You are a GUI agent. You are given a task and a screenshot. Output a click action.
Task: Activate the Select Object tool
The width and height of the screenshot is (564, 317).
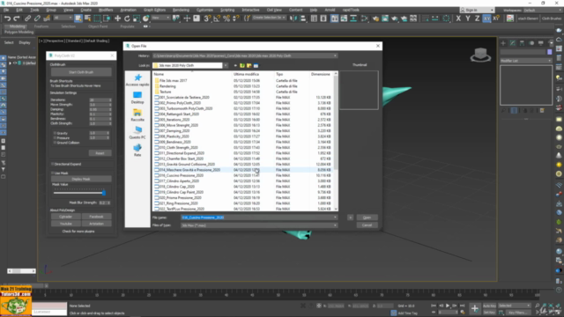pyautogui.click(x=78, y=18)
